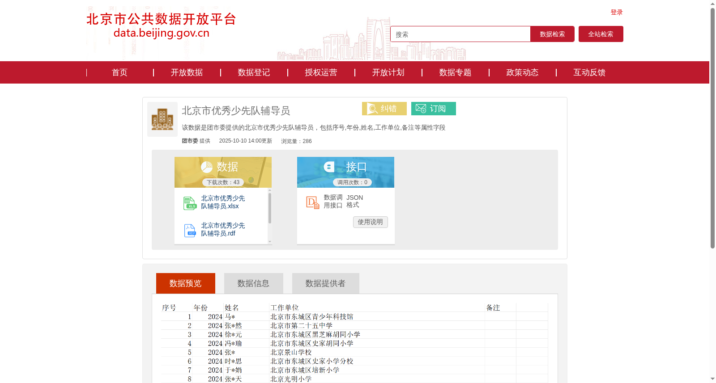Click the pie chart icon beside 数据

[x=207, y=167]
